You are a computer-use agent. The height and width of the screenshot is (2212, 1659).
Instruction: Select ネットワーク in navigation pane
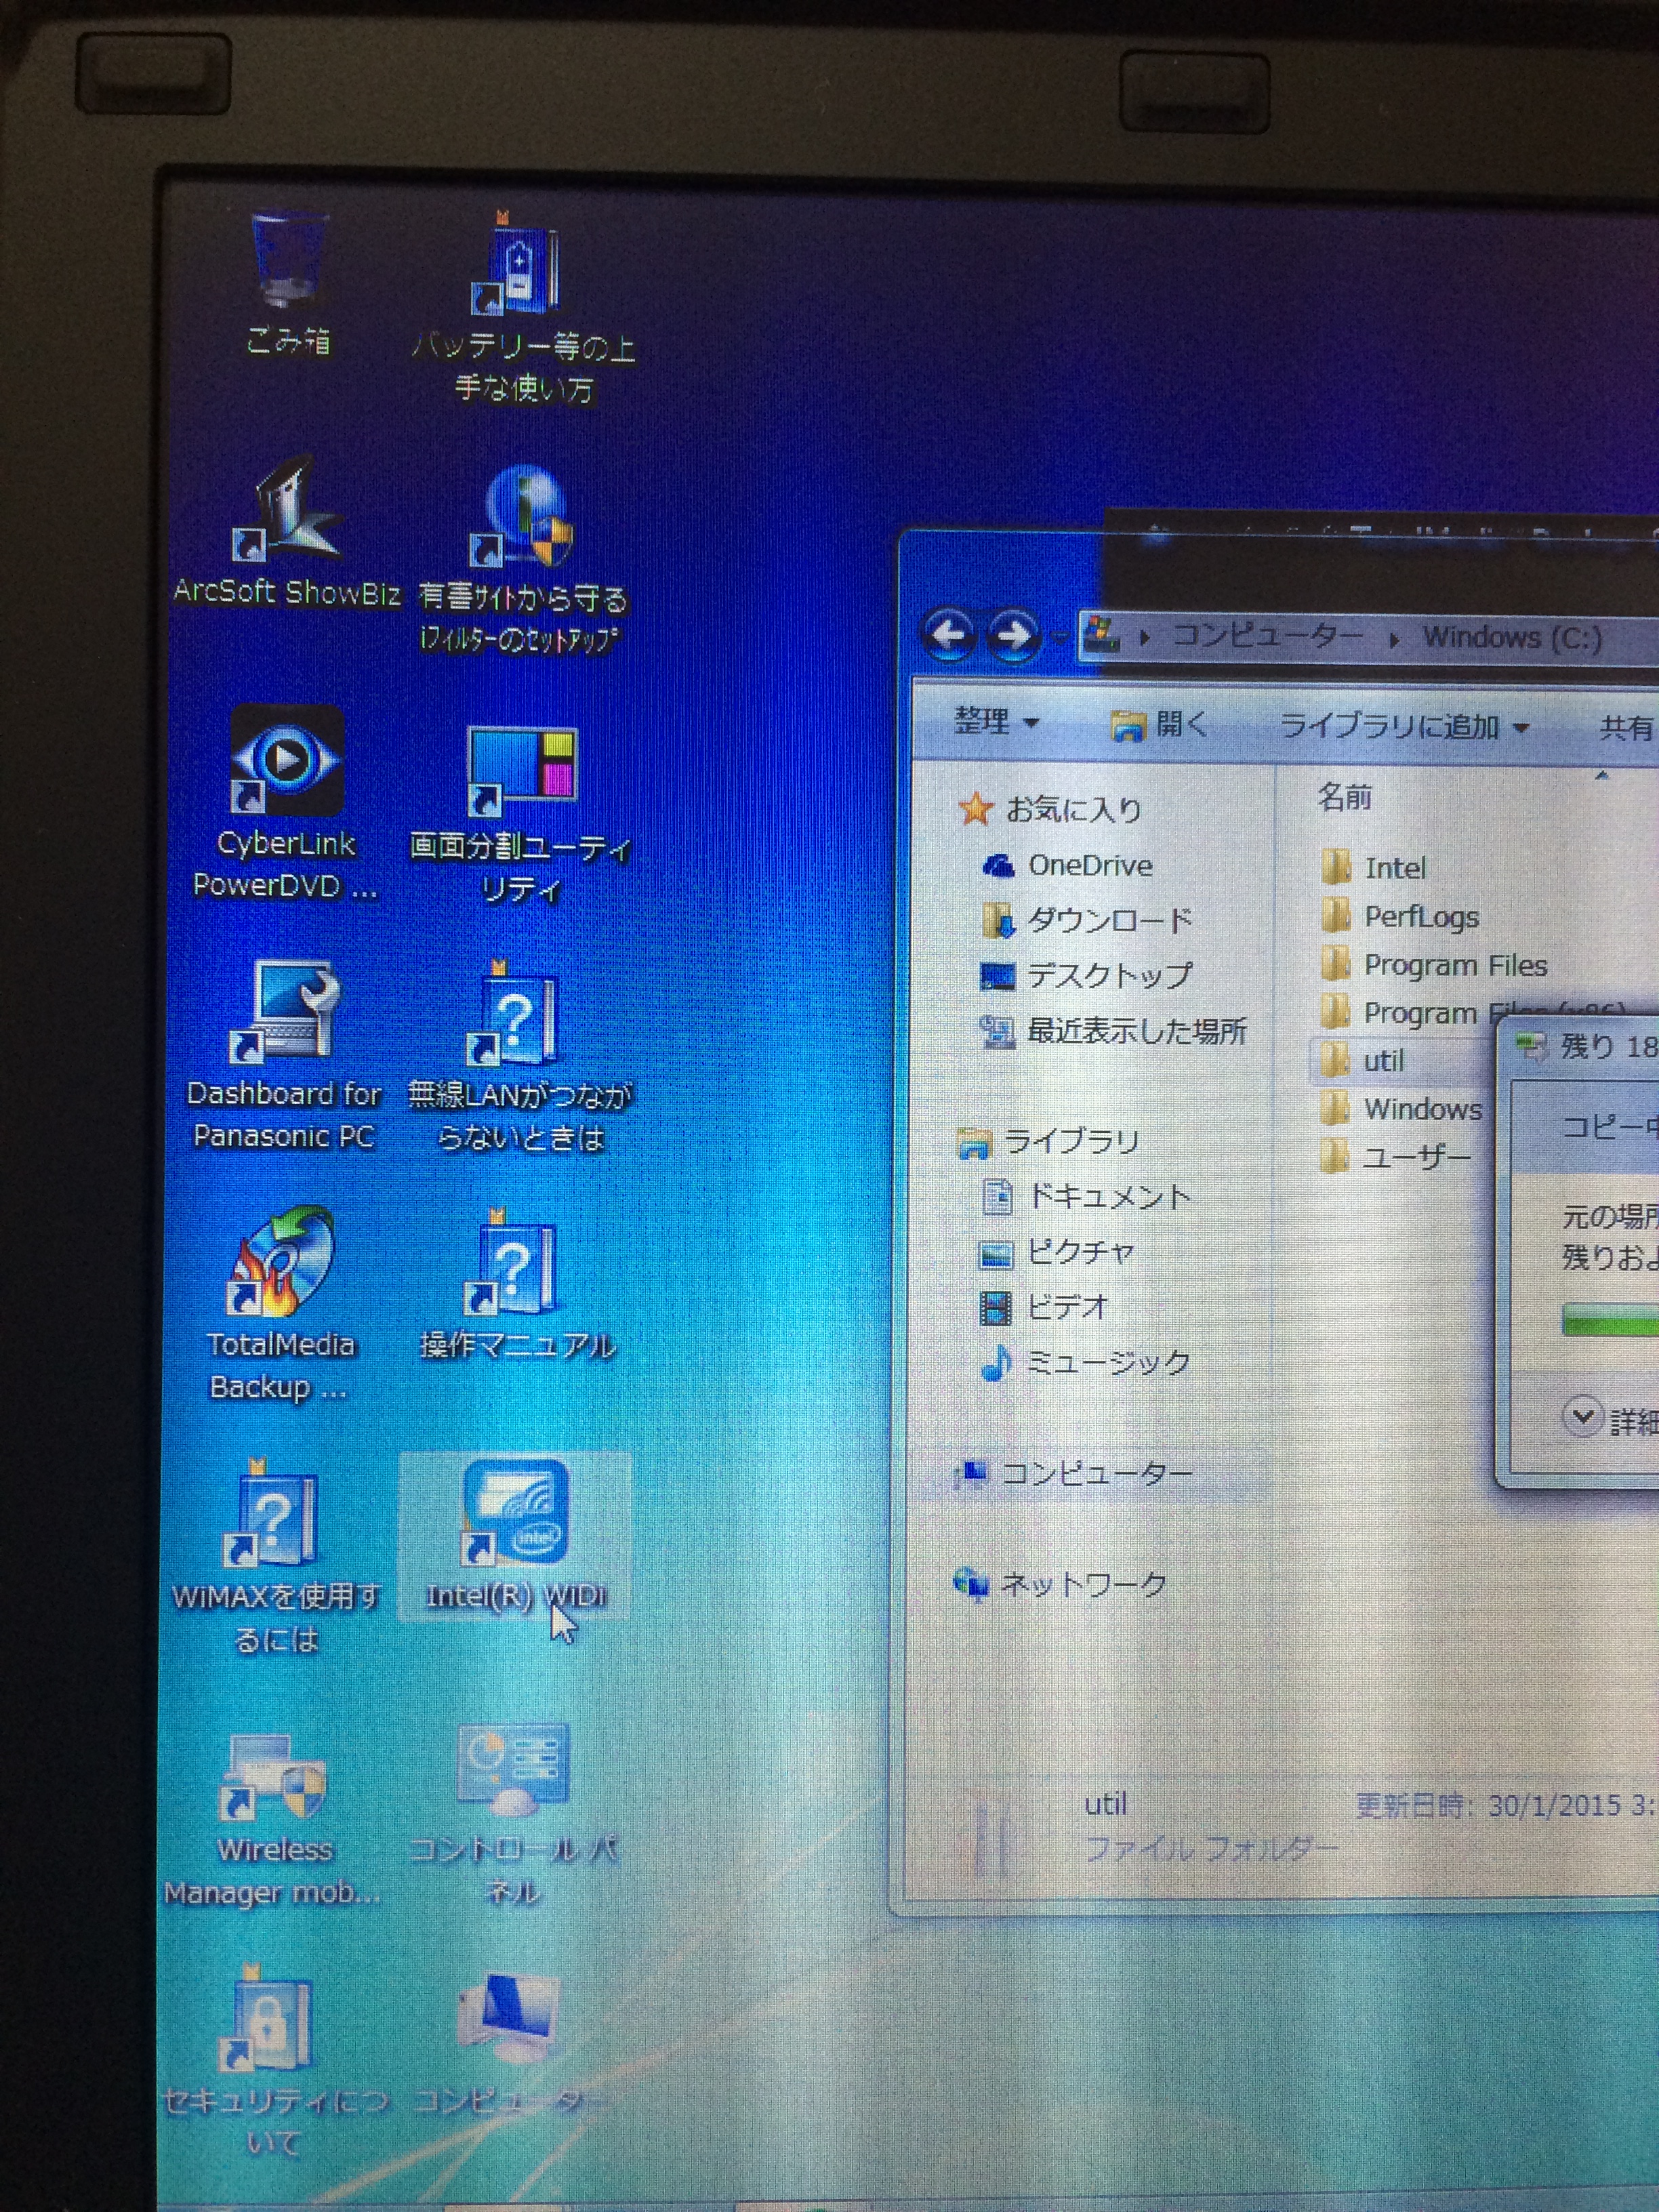pyautogui.click(x=1061, y=1583)
